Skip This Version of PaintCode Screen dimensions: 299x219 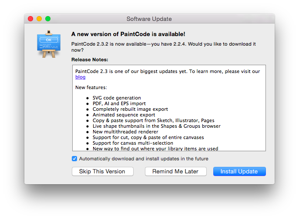(103, 171)
